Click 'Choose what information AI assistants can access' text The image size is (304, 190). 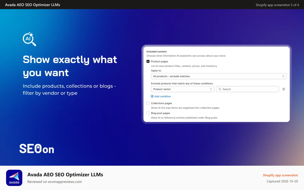[186, 56]
